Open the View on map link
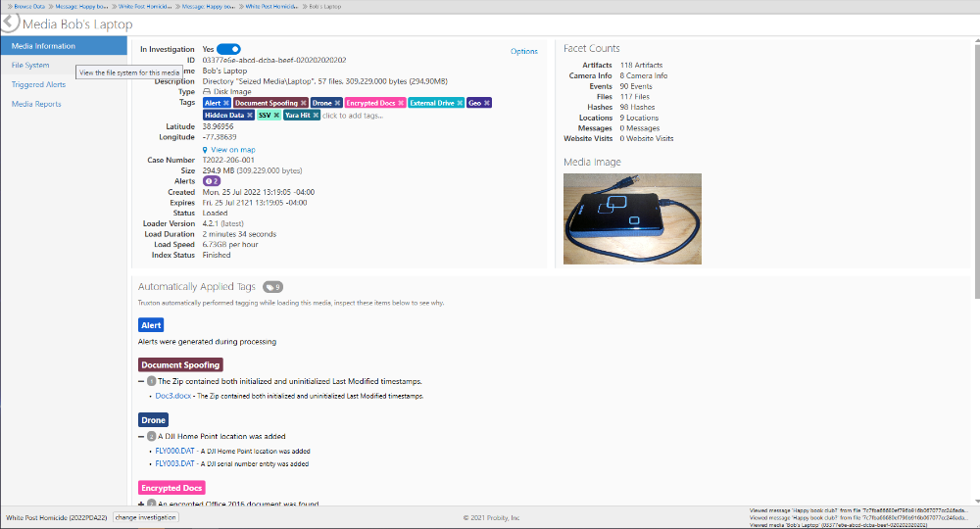The height and width of the screenshot is (529, 980). (x=232, y=150)
